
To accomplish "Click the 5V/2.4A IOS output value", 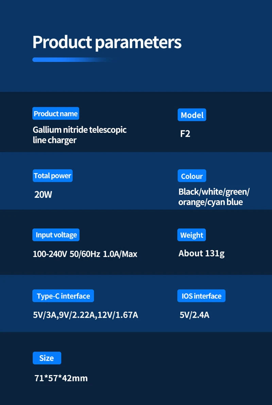I will tap(194, 315).
